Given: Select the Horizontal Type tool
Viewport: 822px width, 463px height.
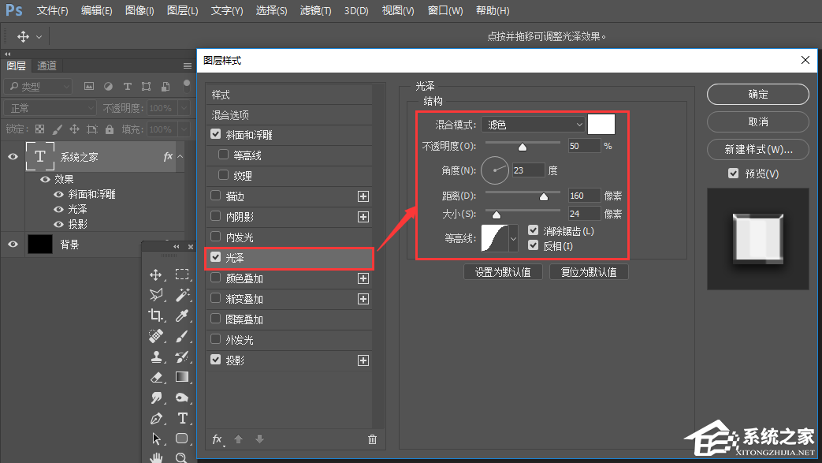Looking at the screenshot, I should click(x=181, y=416).
